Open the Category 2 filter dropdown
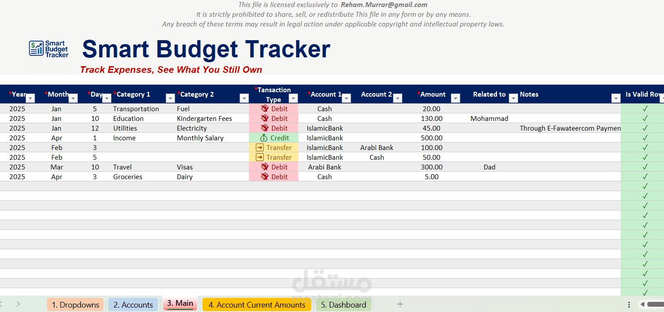This screenshot has width=664, height=312. tap(244, 98)
